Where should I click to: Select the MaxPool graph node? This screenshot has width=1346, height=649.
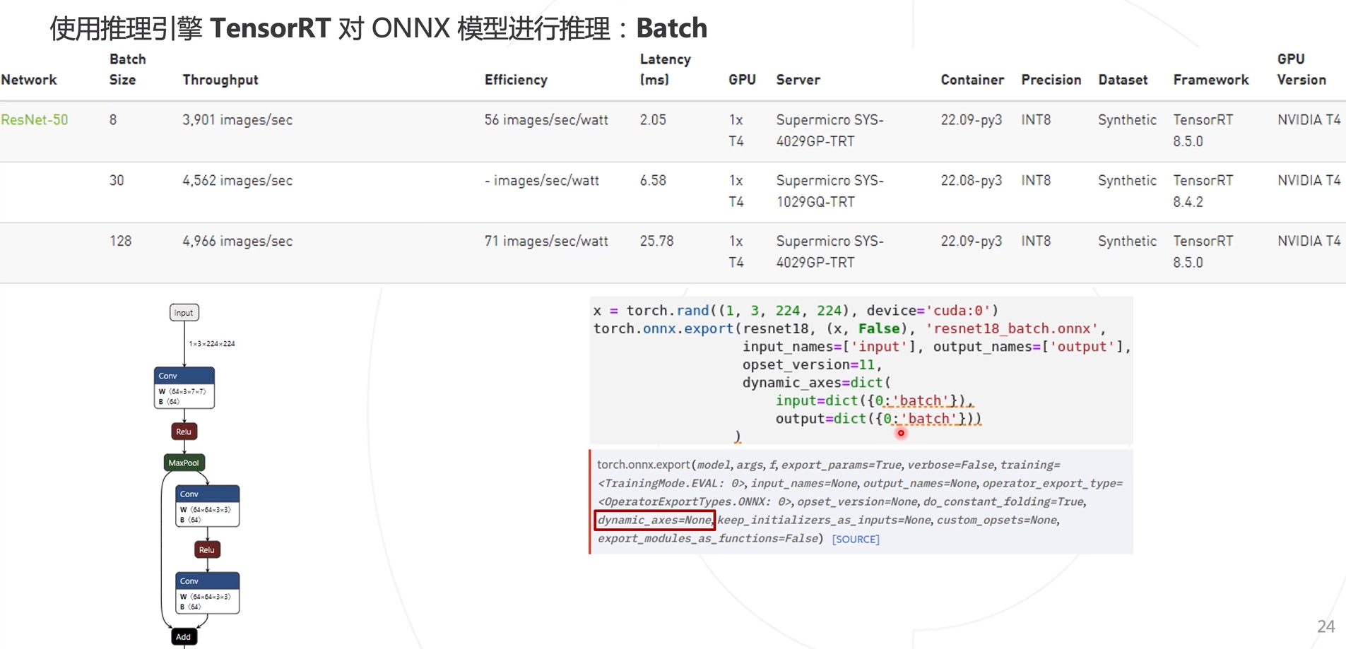[184, 463]
